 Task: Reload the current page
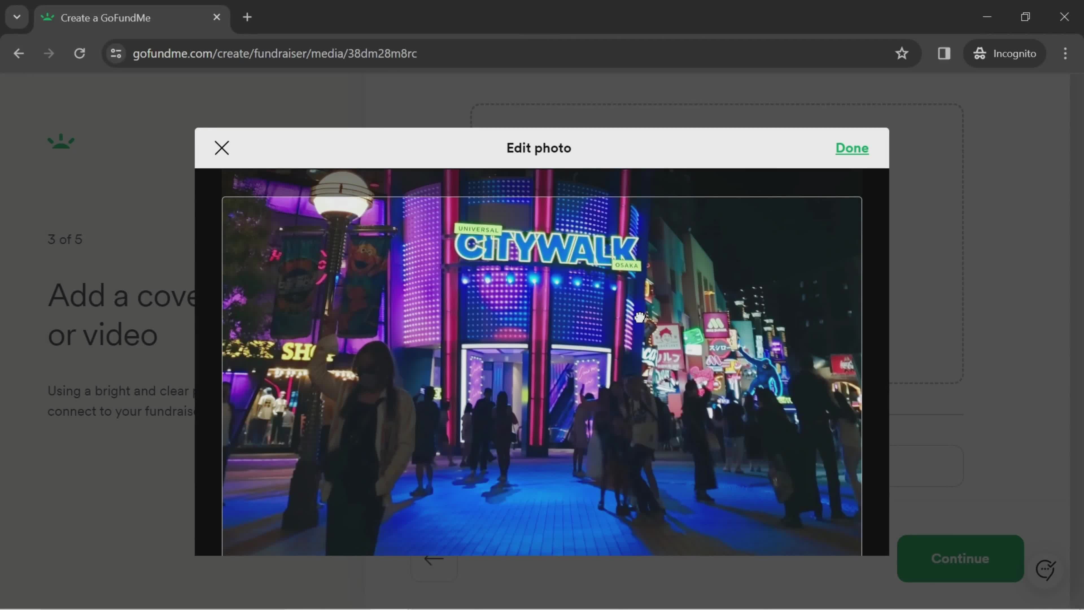pyautogui.click(x=80, y=53)
